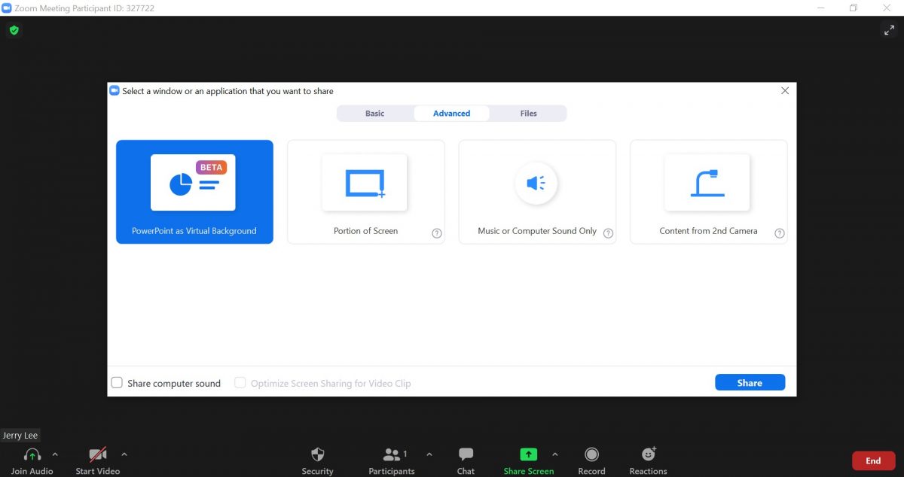This screenshot has width=904, height=477.
Task: Enter full screen with the expand icon
Action: coord(888,30)
